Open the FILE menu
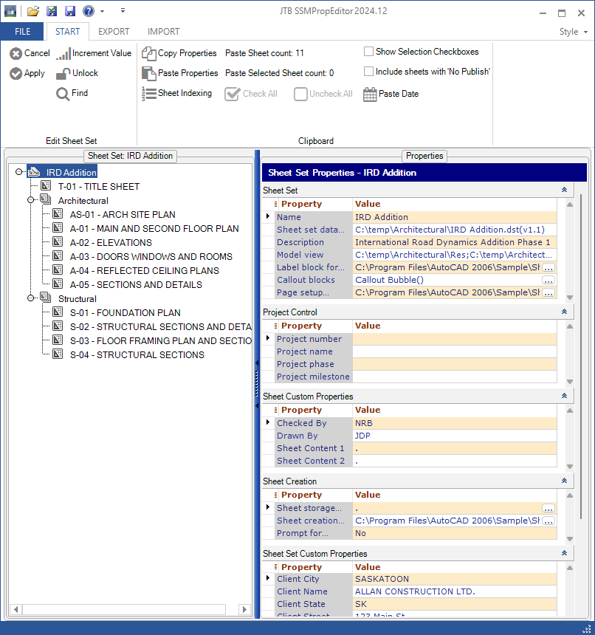The height and width of the screenshot is (635, 595). (x=22, y=32)
